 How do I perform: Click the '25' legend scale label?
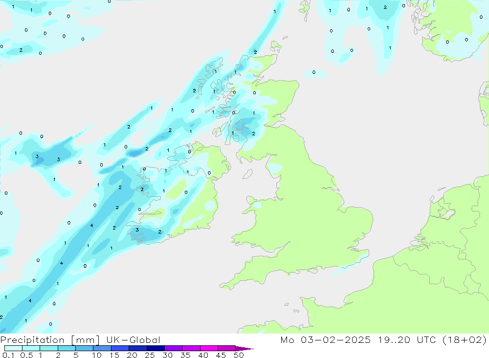coord(150,355)
